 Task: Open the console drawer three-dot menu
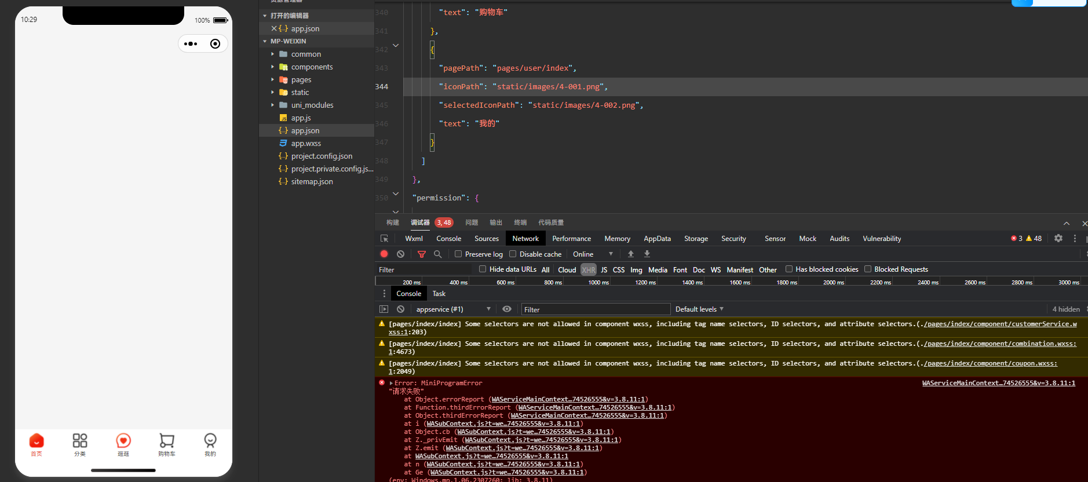[x=384, y=294]
